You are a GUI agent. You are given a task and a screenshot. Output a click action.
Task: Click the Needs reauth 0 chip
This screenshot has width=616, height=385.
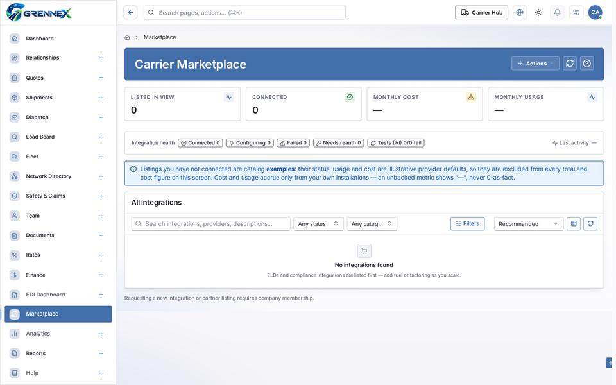[x=338, y=143]
